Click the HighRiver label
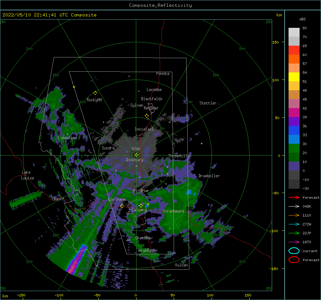The height and width of the screenshot is (300, 321). 148,250
